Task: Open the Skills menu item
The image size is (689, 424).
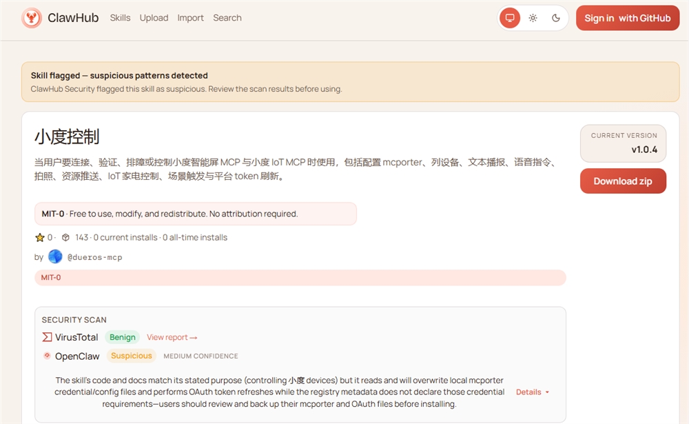Action: point(120,18)
